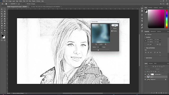
Task: Delete layer using the trash icon
Action: (x=166, y=93)
